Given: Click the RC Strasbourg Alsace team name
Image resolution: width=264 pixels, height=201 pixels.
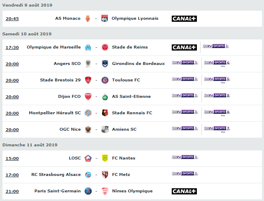Looking at the screenshot, I should pos(56,175).
